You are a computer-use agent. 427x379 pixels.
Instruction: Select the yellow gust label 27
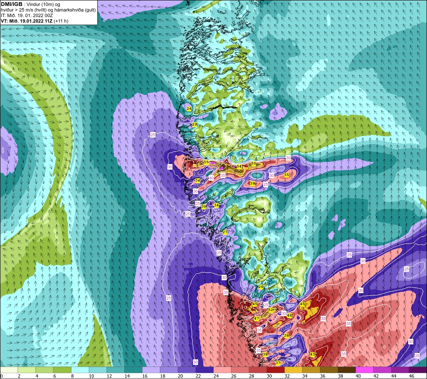pos(225,232)
